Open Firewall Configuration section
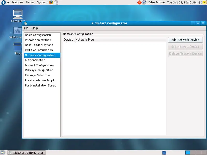The width and height of the screenshot is (207, 155). pyautogui.click(x=42, y=65)
